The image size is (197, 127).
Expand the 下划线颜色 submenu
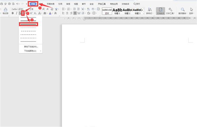tap(31, 51)
